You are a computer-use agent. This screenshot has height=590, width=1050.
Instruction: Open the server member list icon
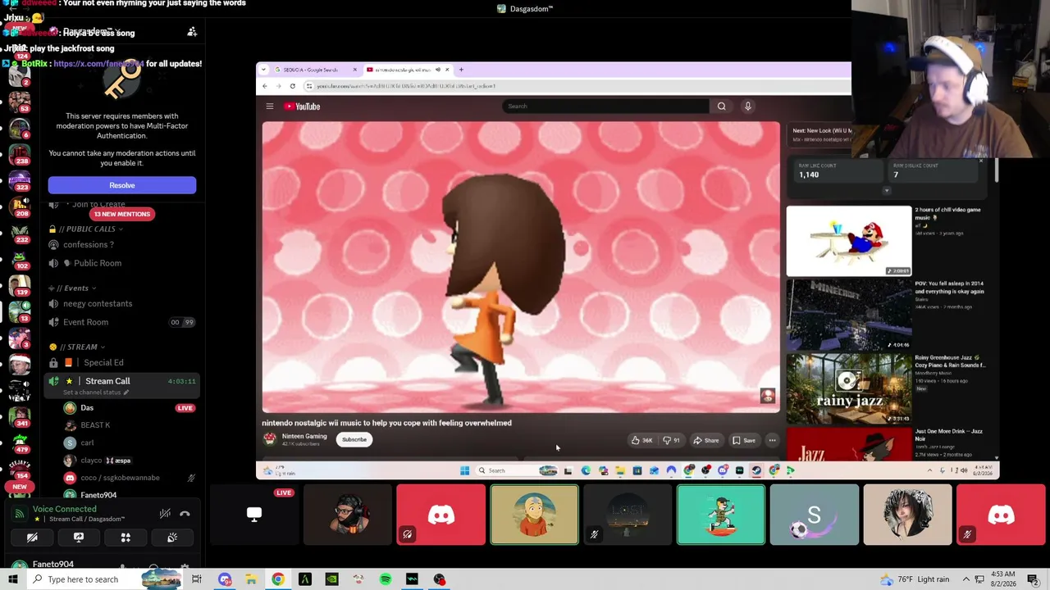pyautogui.click(x=192, y=32)
